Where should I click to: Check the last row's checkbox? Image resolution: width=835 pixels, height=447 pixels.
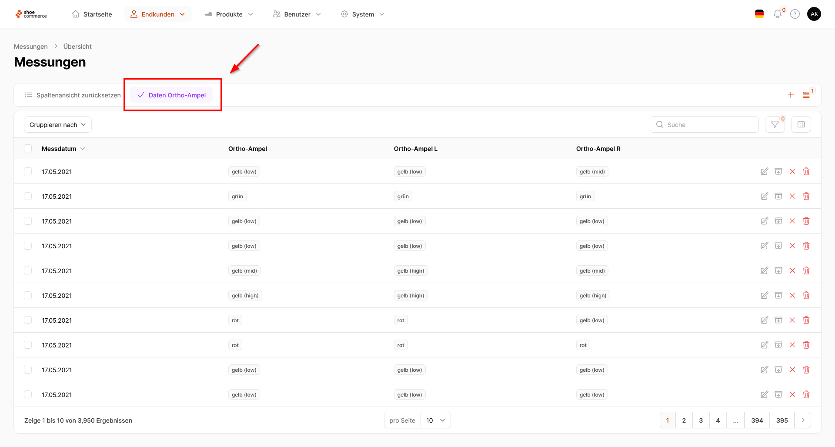tap(28, 394)
